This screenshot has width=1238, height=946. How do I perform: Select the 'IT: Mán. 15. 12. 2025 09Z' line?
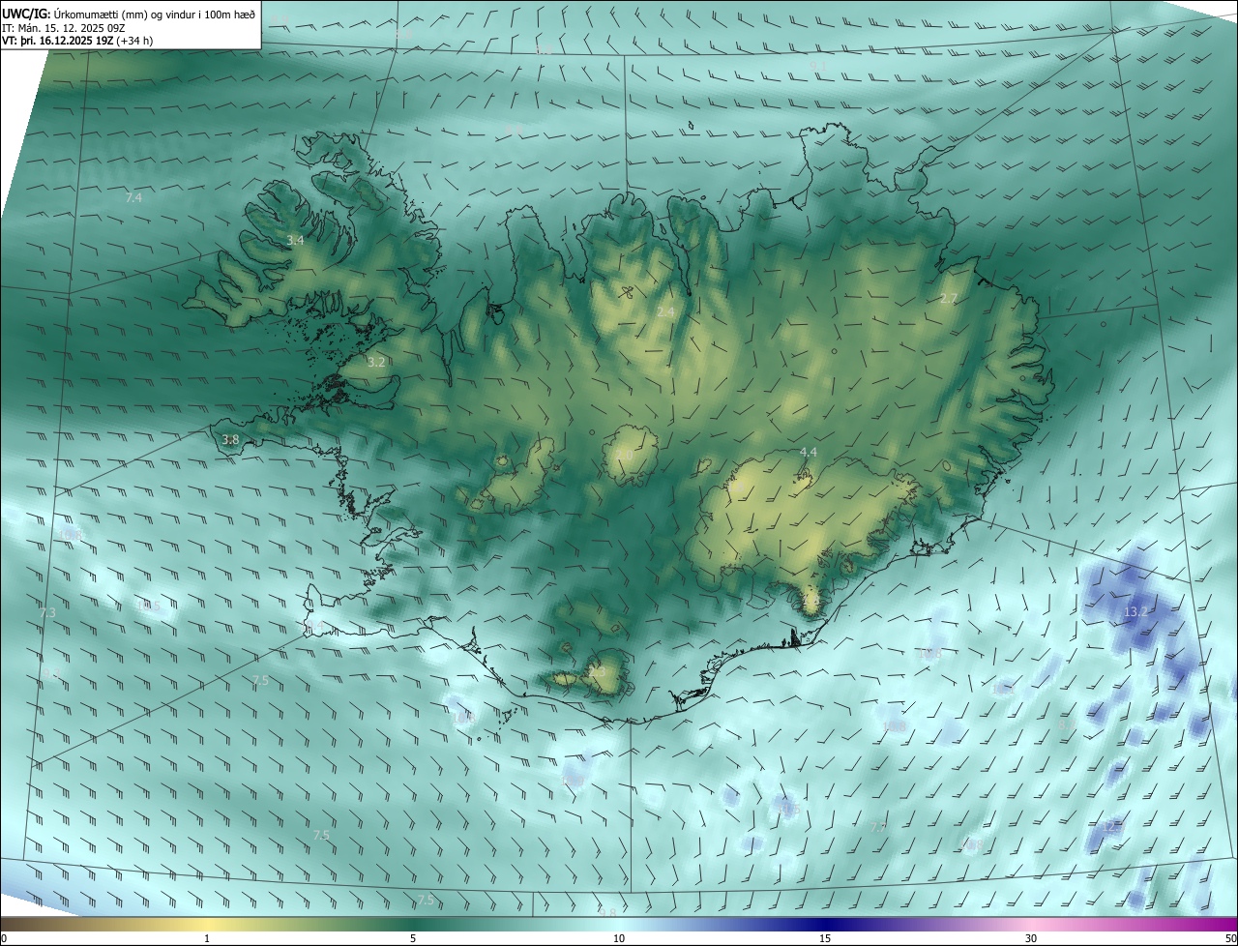62,28
